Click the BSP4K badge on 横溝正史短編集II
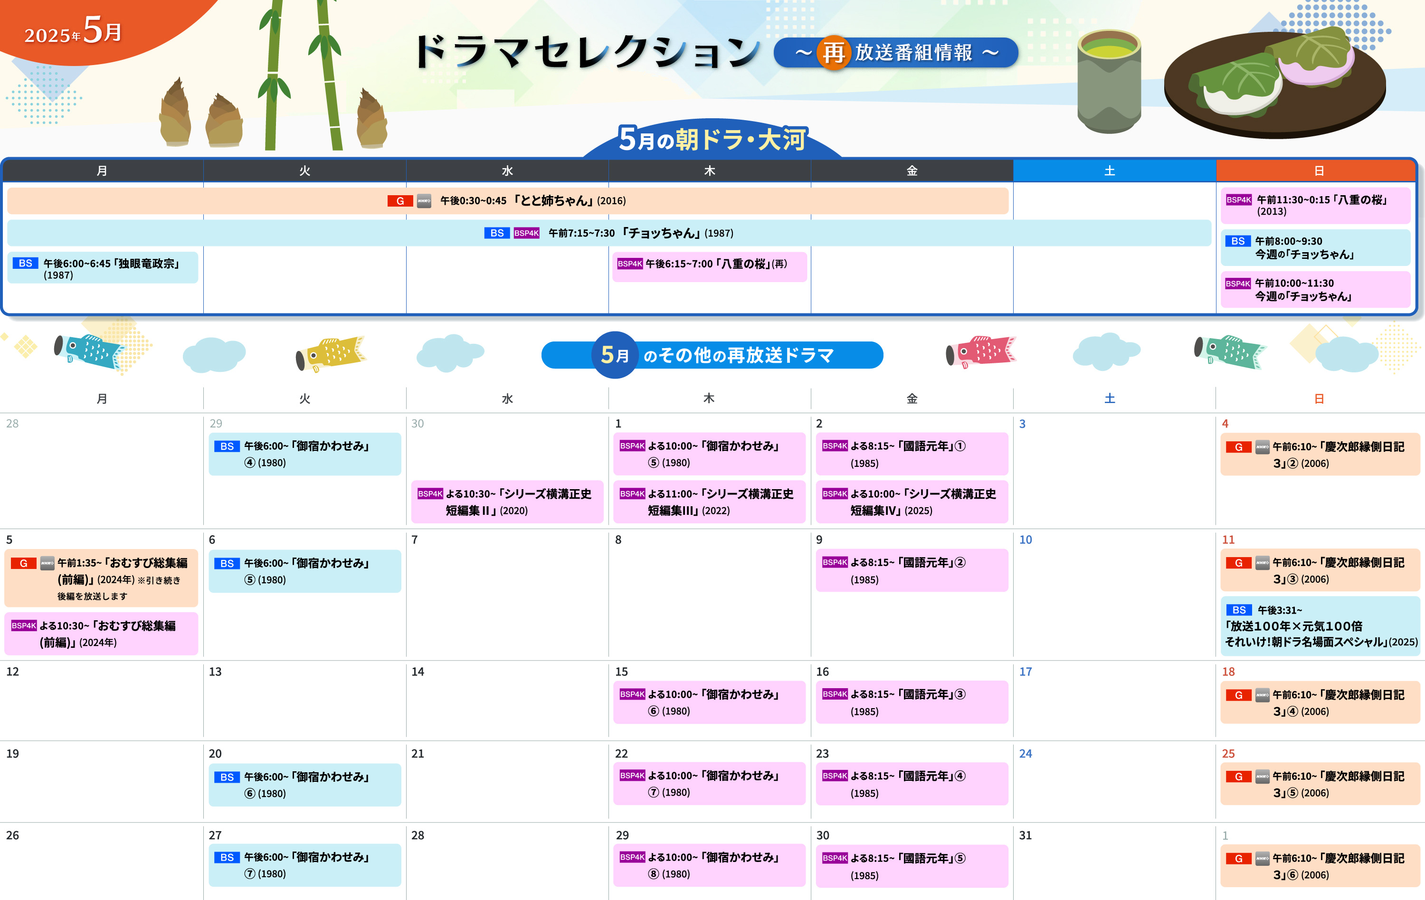The height and width of the screenshot is (900, 1425). [x=430, y=494]
